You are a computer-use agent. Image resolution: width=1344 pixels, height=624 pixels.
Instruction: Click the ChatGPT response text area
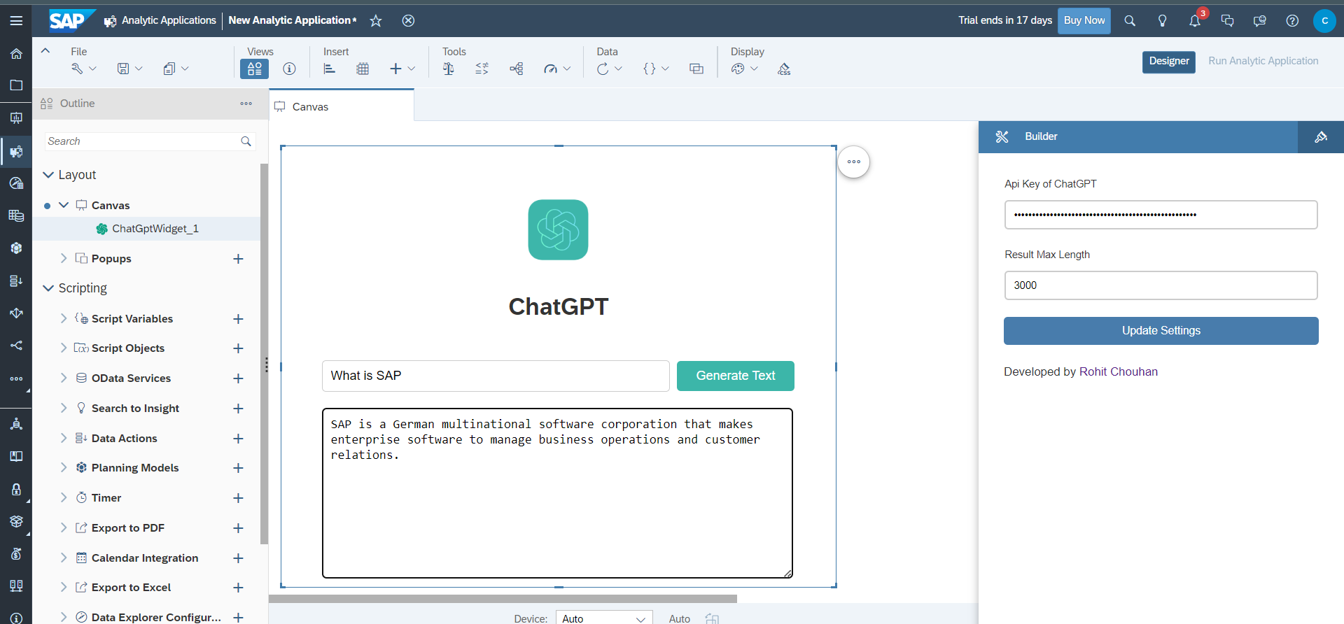(x=557, y=493)
